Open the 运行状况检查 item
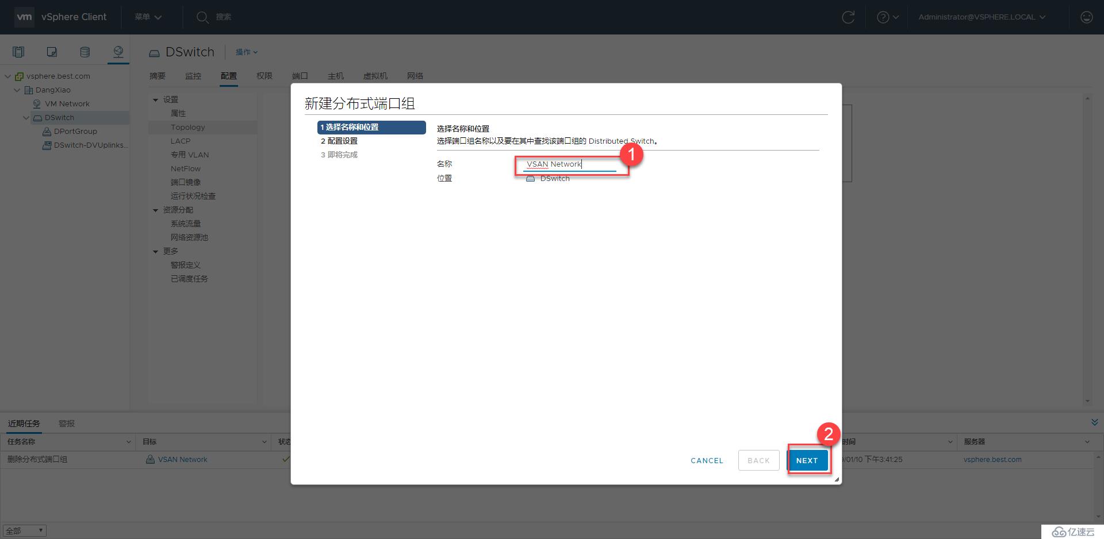 point(193,197)
